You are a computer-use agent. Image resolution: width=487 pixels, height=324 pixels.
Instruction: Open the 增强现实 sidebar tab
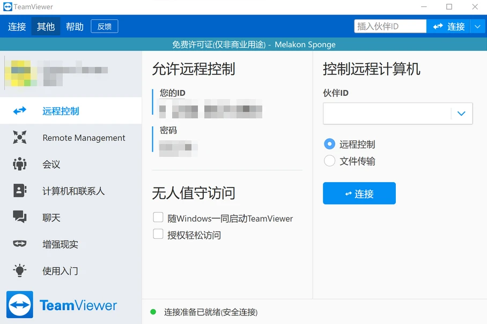click(71, 244)
